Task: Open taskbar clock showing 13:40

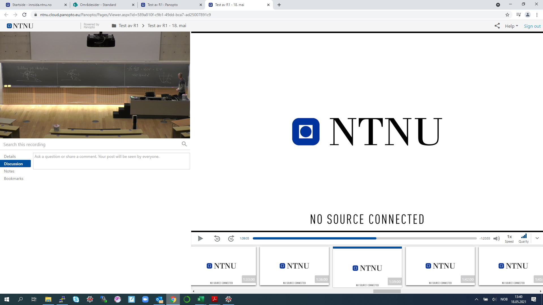Action: tap(518, 299)
